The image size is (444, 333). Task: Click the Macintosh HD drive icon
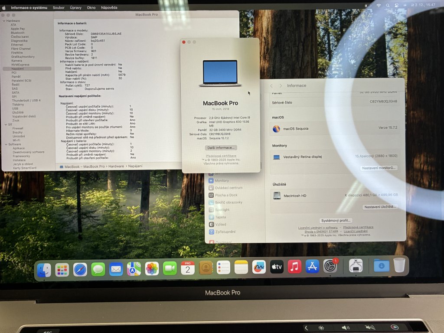coord(277,196)
